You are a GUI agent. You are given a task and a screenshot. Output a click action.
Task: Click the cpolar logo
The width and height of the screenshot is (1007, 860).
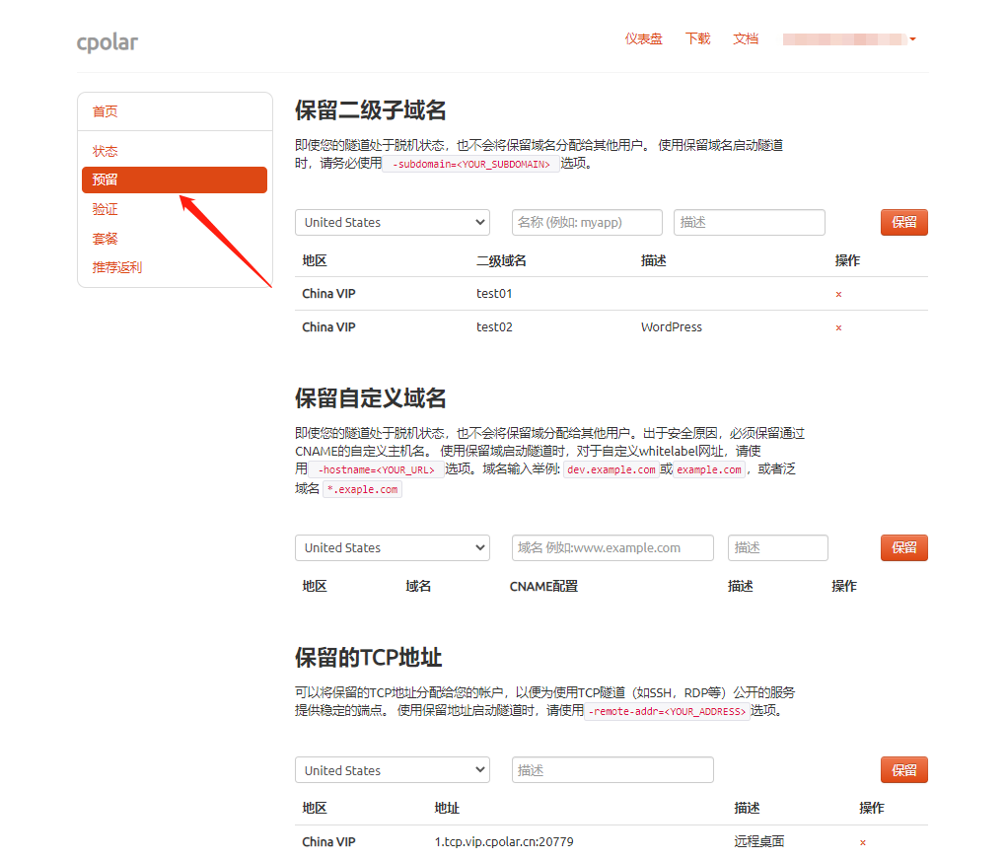(x=107, y=42)
